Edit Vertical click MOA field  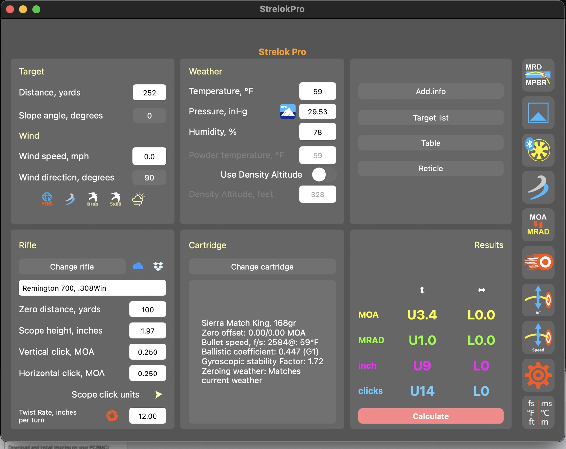coord(148,352)
